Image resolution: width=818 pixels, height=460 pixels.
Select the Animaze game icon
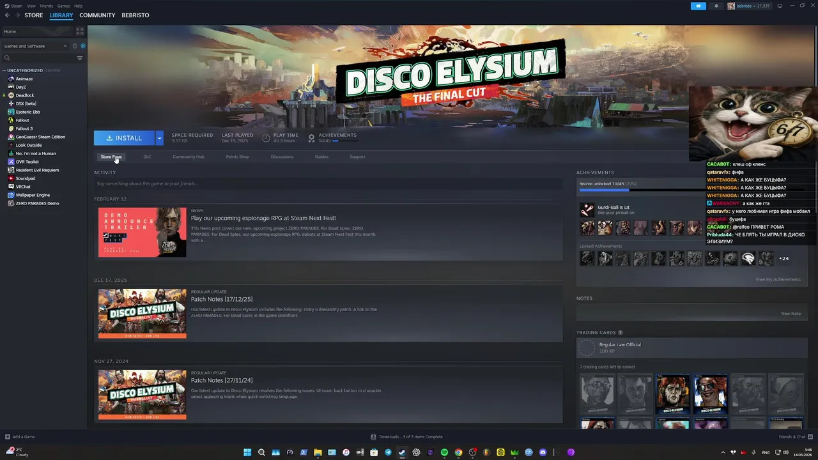pos(11,79)
